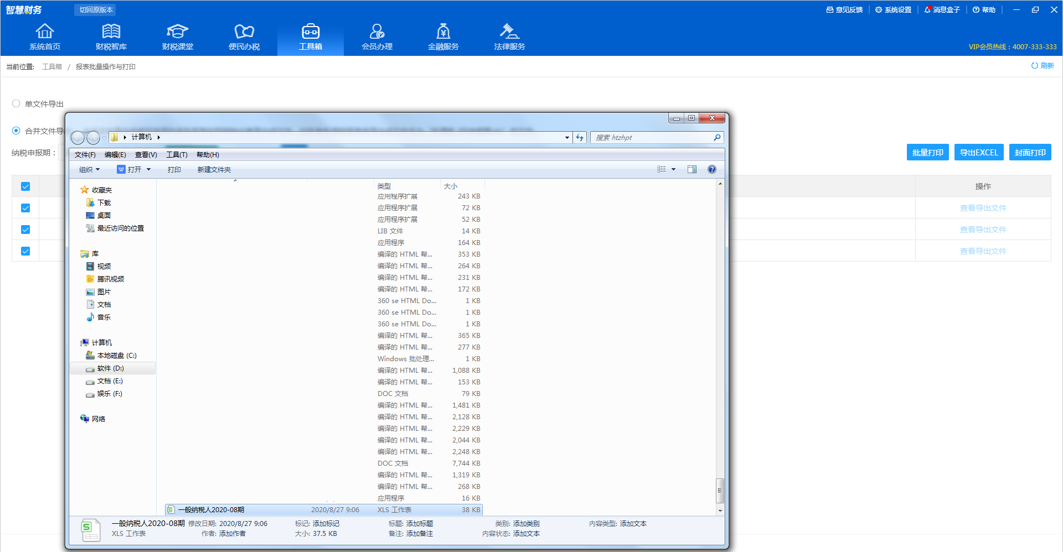Screen dimensions: 1063x552
Task: Open the 工具(T) menu
Action: click(177, 155)
